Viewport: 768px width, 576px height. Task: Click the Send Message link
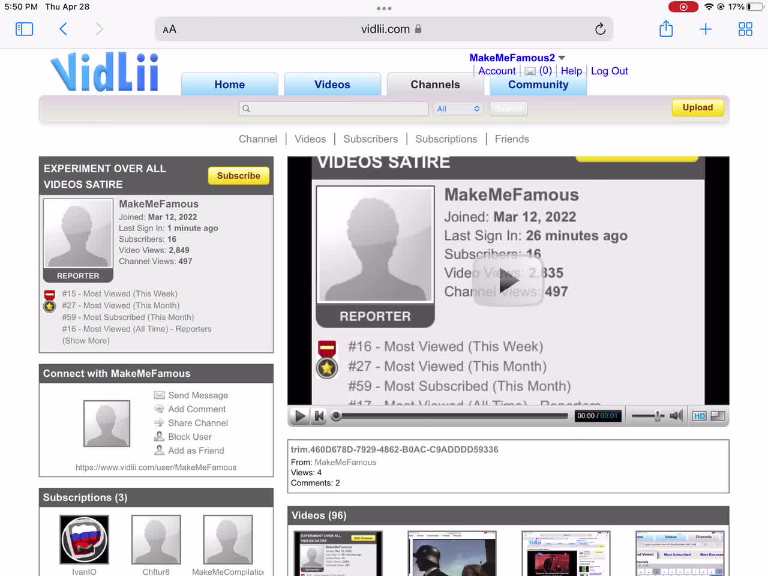[198, 395]
